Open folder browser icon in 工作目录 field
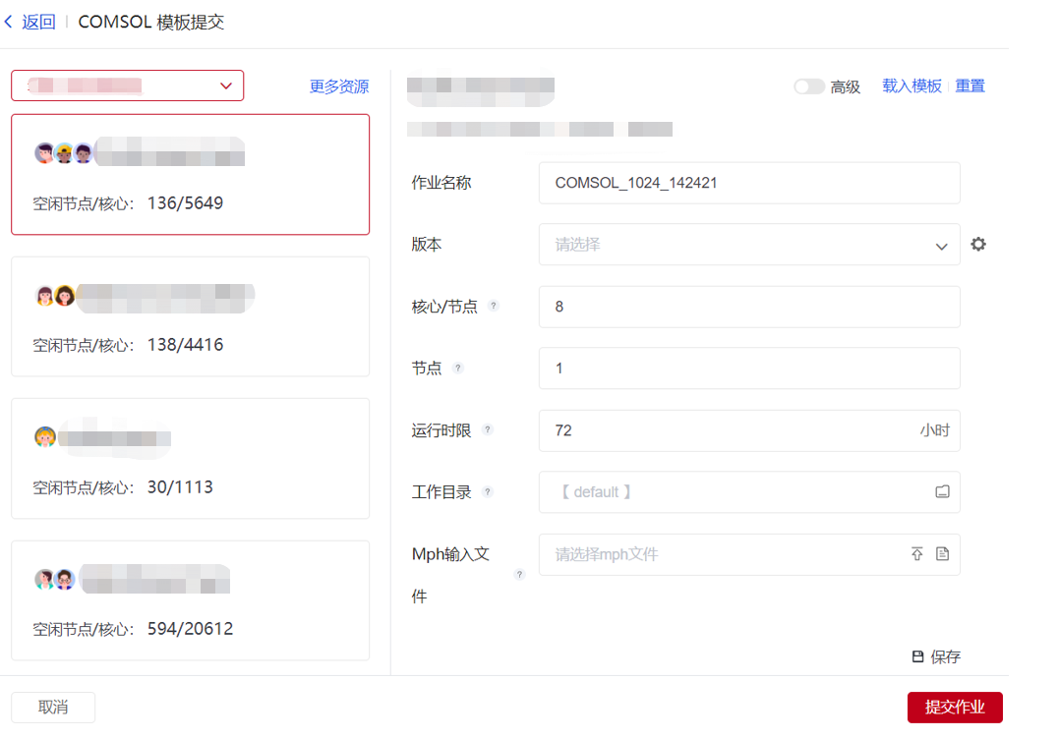Screen dimensions: 1058x739 (943, 491)
